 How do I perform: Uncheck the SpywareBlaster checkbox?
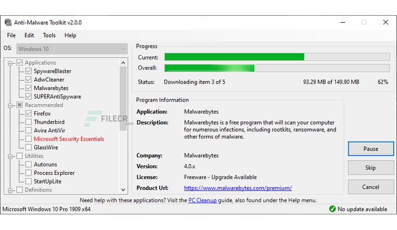(28, 71)
